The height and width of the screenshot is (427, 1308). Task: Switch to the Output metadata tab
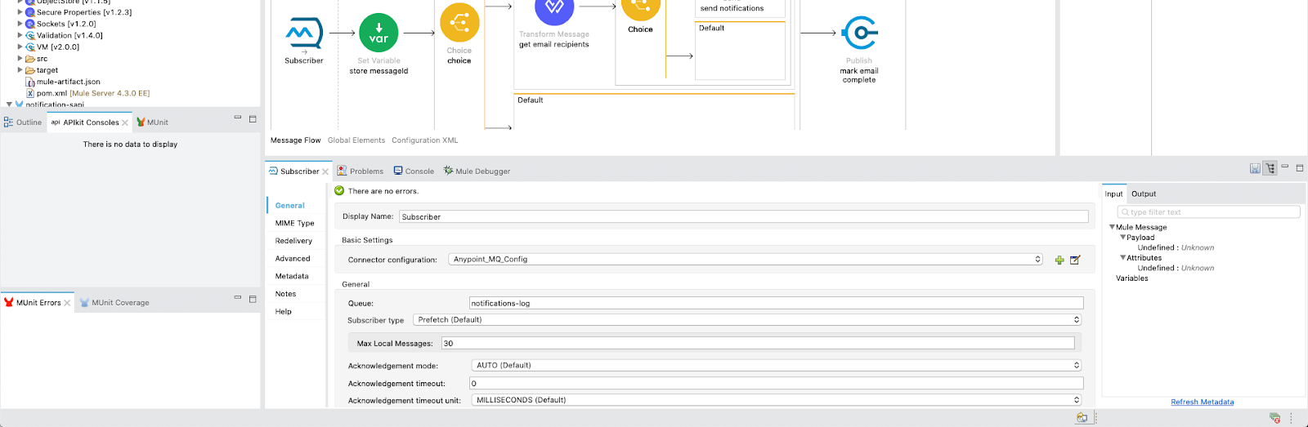pyautogui.click(x=1143, y=194)
